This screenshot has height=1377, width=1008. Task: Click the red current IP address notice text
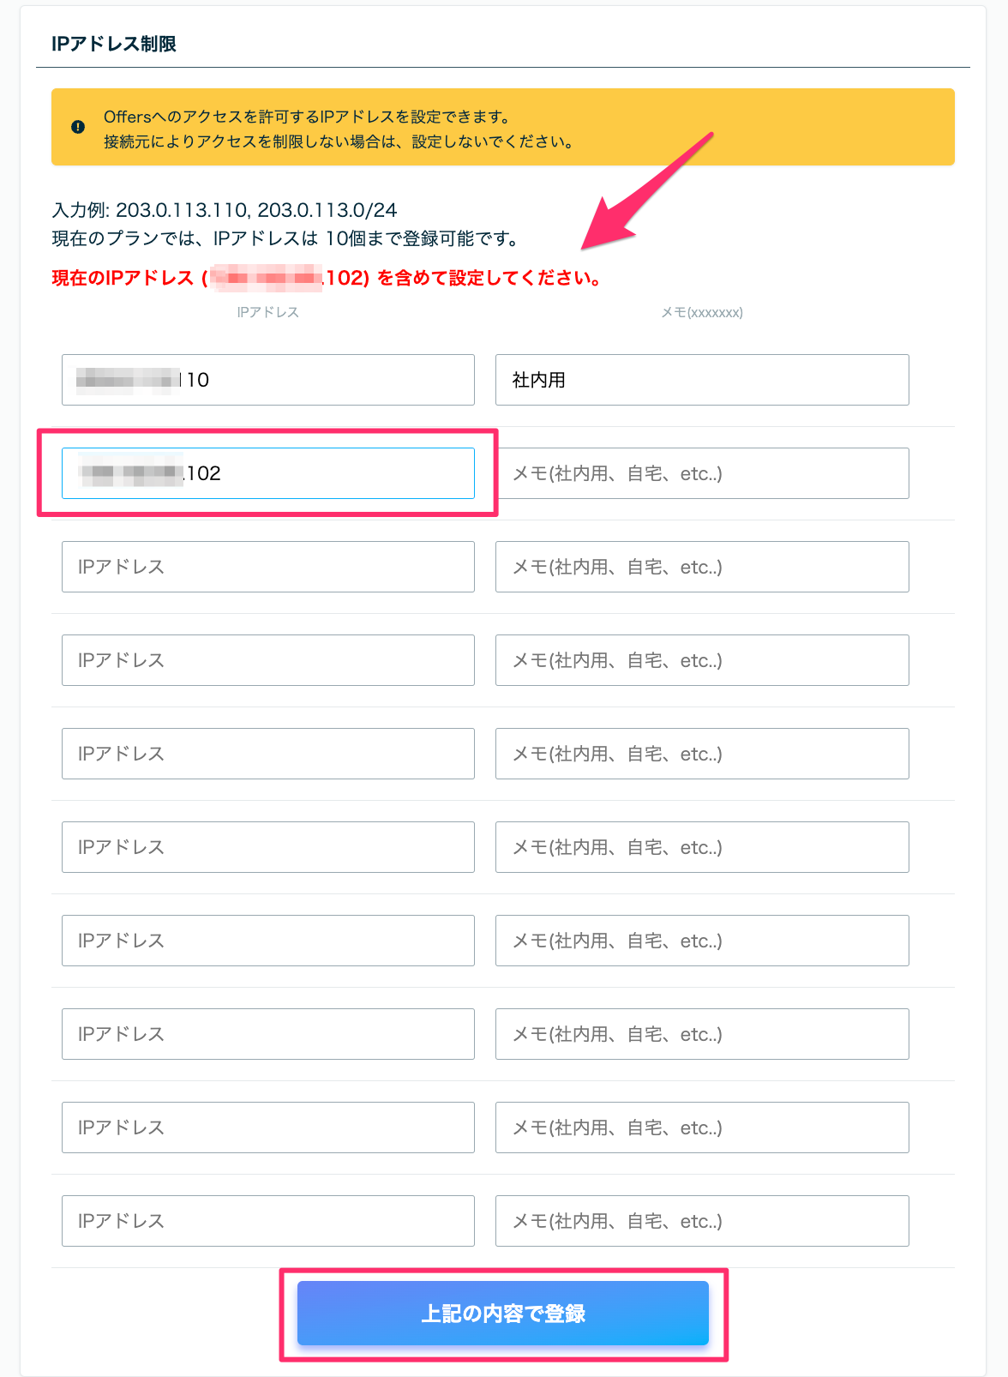click(327, 278)
